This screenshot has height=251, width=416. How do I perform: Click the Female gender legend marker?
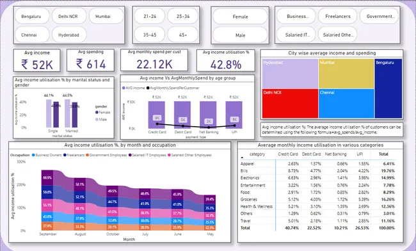[x=97, y=113]
